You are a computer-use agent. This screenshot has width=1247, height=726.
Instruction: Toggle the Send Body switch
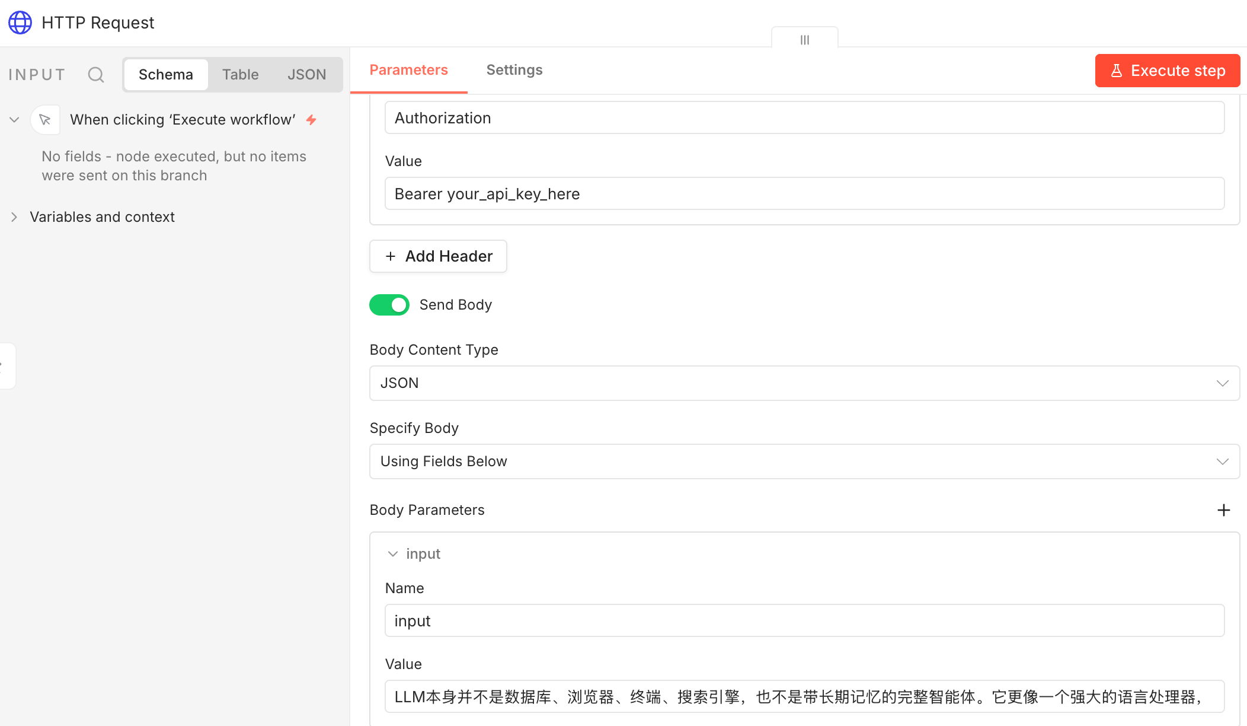(389, 305)
